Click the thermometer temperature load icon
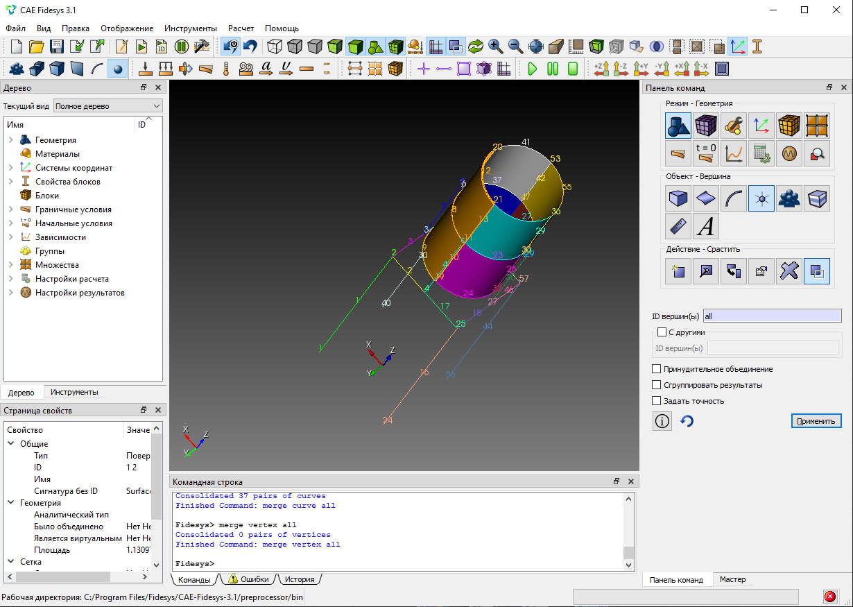This screenshot has height=607, width=853. 225,69
